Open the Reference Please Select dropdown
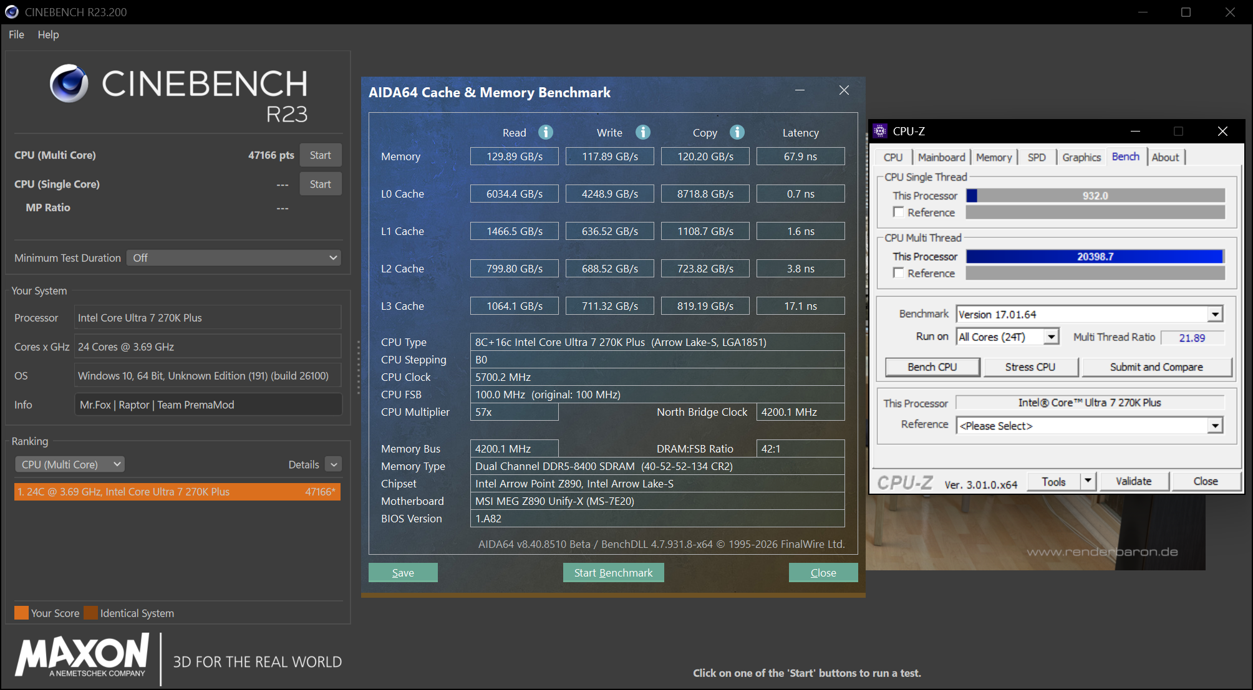 [1215, 426]
